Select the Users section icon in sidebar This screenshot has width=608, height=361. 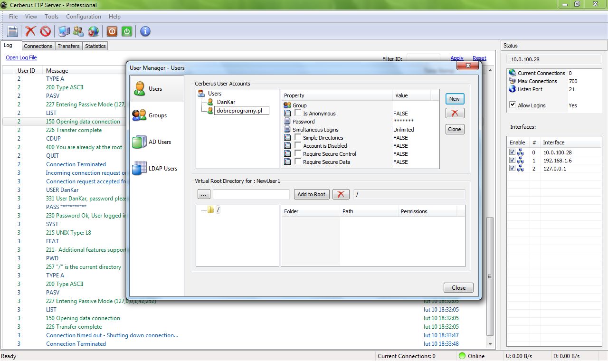pos(139,88)
